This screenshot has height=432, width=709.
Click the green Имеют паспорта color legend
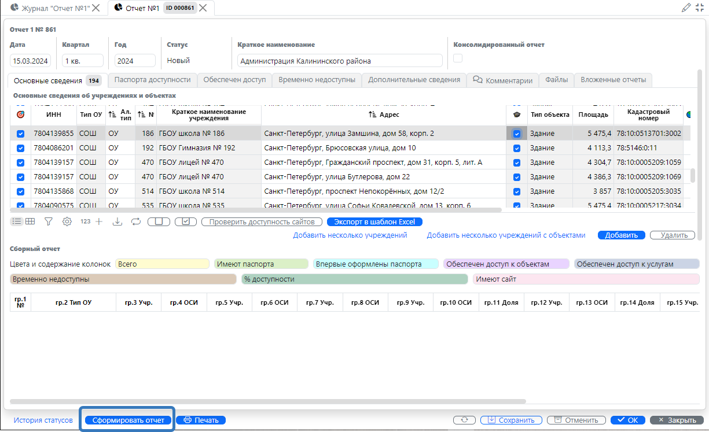coord(262,264)
